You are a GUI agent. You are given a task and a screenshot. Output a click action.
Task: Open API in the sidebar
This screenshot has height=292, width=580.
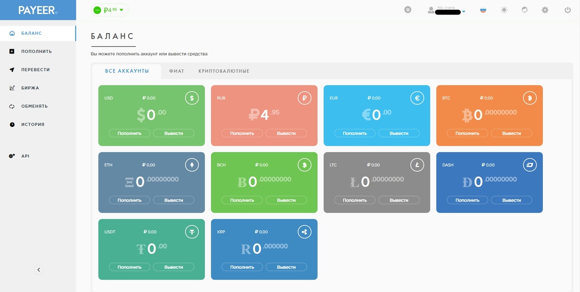(38, 156)
